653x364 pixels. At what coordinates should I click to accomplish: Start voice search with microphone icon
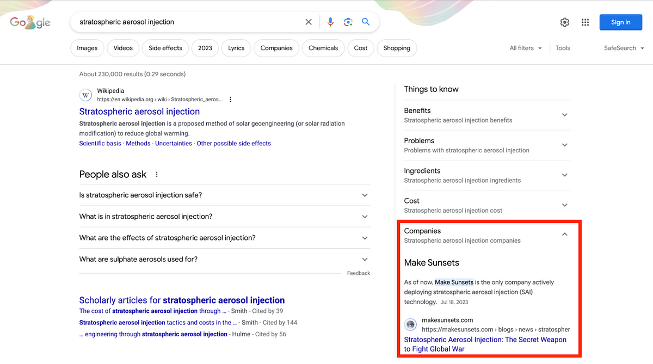tap(330, 22)
